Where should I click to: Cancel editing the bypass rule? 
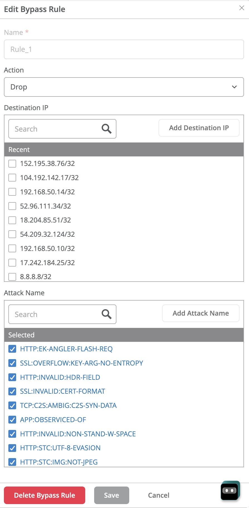tap(158, 495)
